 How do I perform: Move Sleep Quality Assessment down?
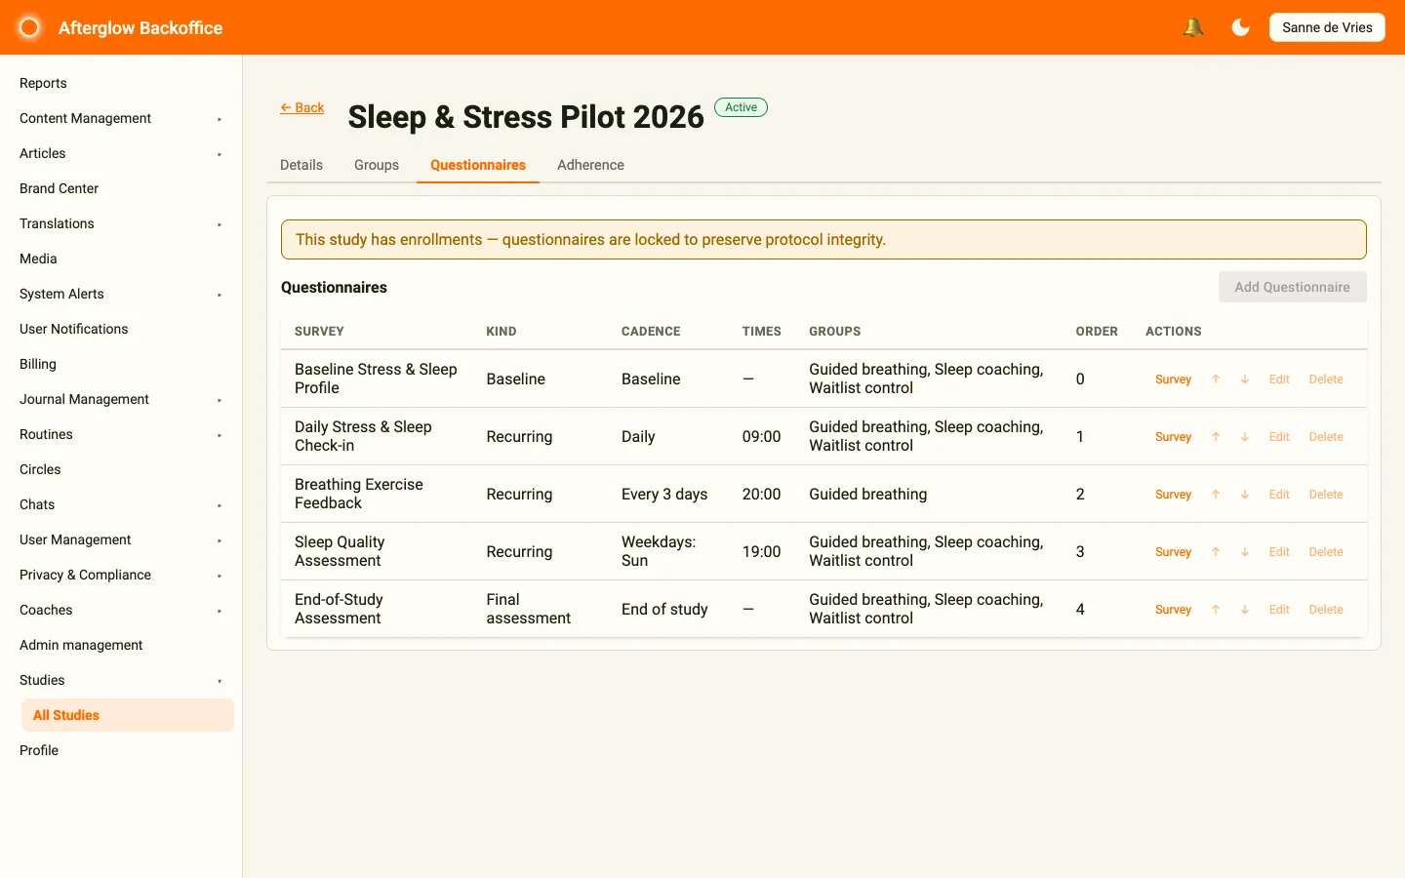(1245, 552)
